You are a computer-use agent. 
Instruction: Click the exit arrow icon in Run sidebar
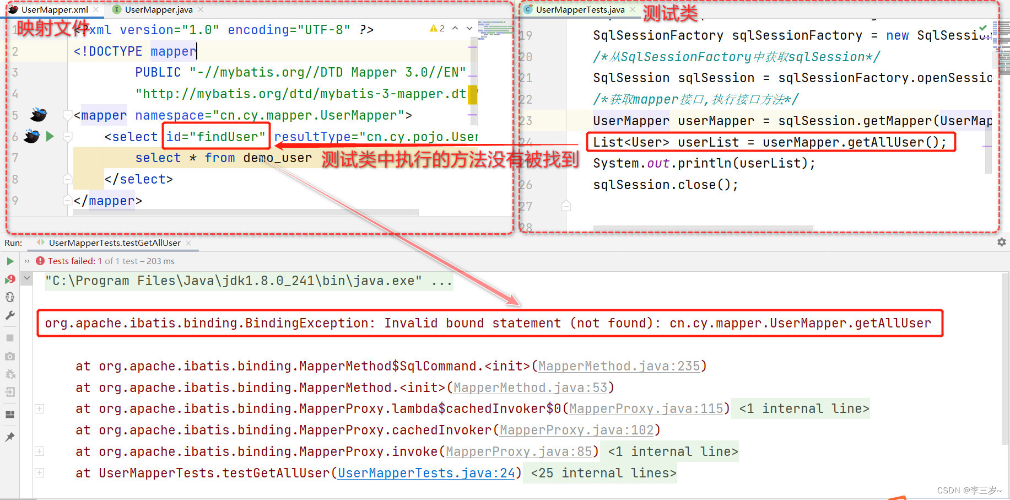pyautogui.click(x=10, y=392)
